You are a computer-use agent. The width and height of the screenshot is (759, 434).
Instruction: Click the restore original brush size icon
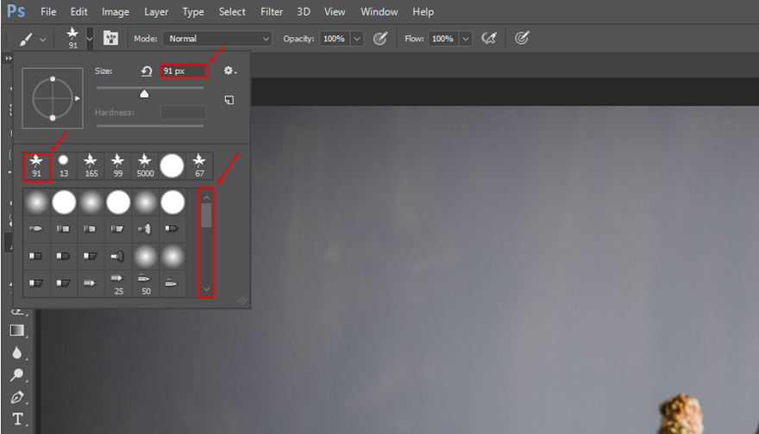coord(147,71)
